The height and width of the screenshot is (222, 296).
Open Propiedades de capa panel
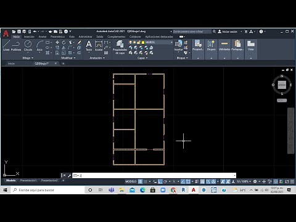[x=120, y=47]
